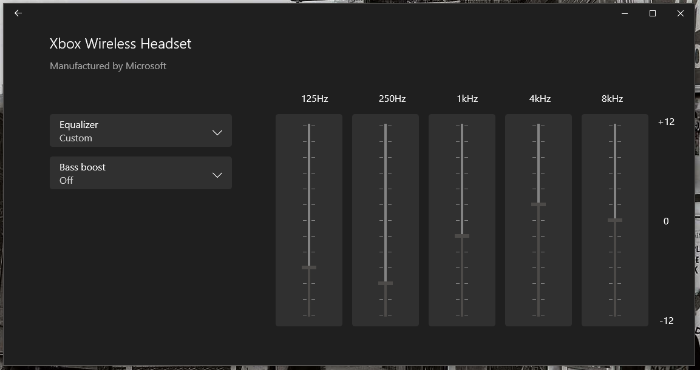Click the 250Hz band label
This screenshot has width=700, height=370.
pos(392,98)
